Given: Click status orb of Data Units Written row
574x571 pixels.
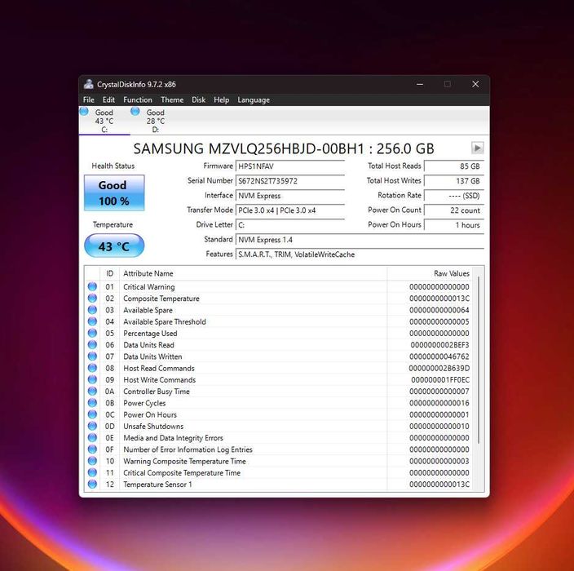Looking at the screenshot, I should pos(92,356).
